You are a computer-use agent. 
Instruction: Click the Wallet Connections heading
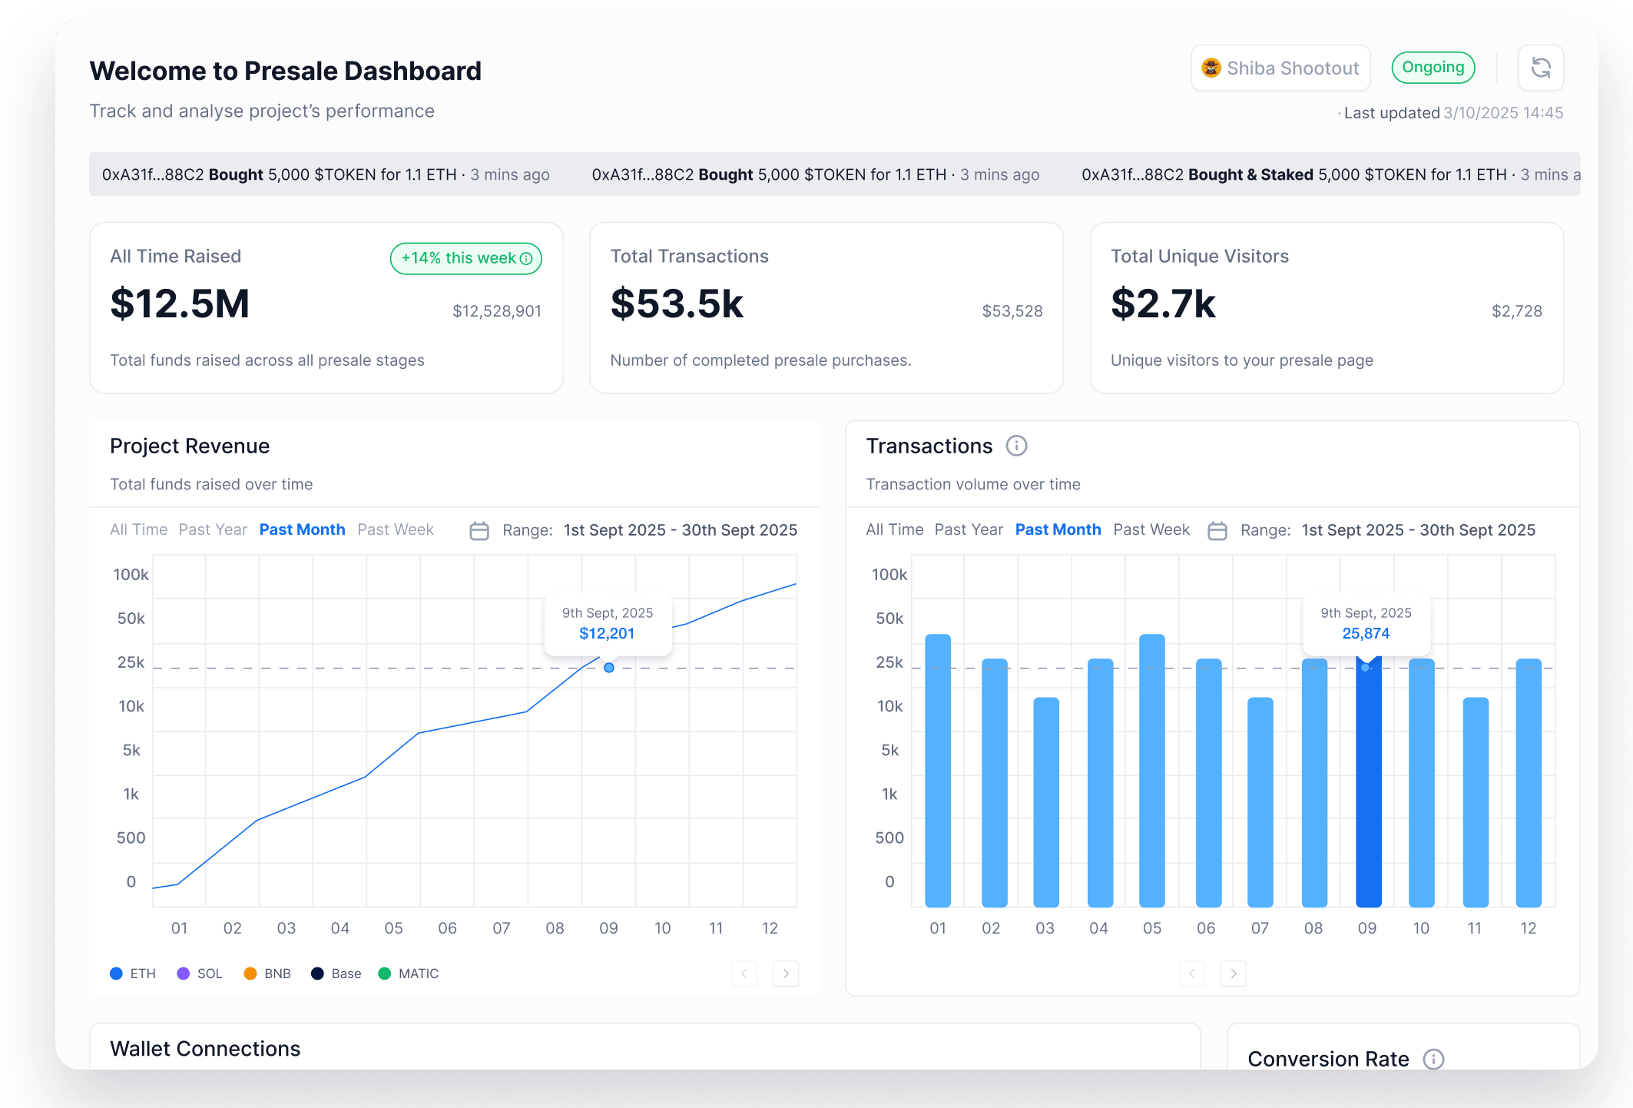(x=205, y=1049)
